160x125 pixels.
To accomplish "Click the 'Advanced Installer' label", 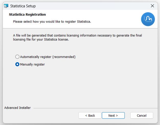I will 17,108.
